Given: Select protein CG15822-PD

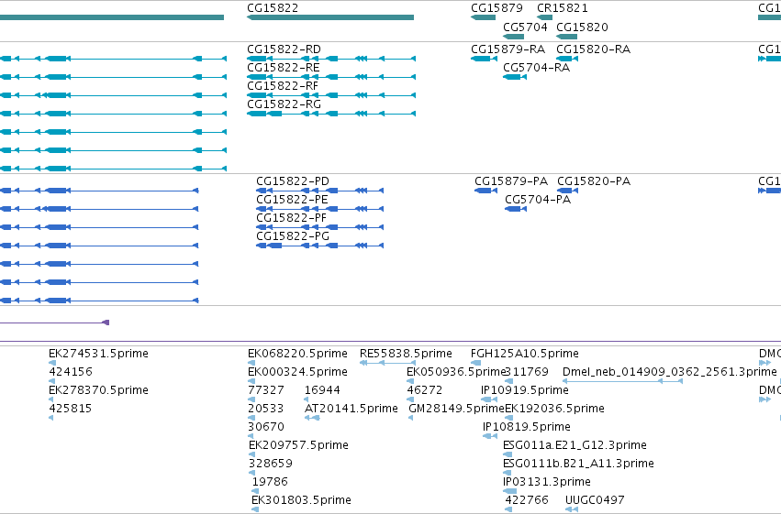Looking at the screenshot, I should point(319,191).
